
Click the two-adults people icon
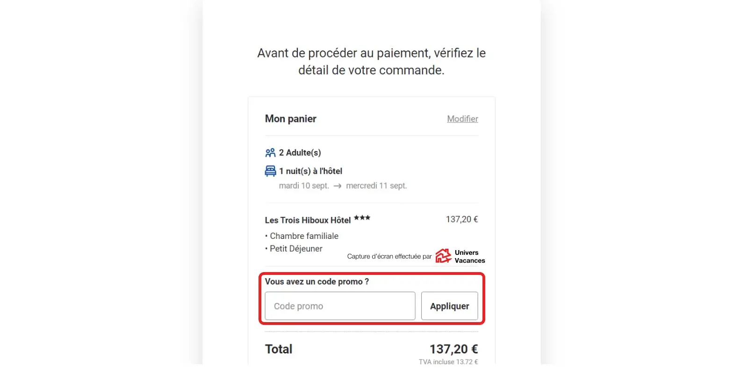pos(270,153)
